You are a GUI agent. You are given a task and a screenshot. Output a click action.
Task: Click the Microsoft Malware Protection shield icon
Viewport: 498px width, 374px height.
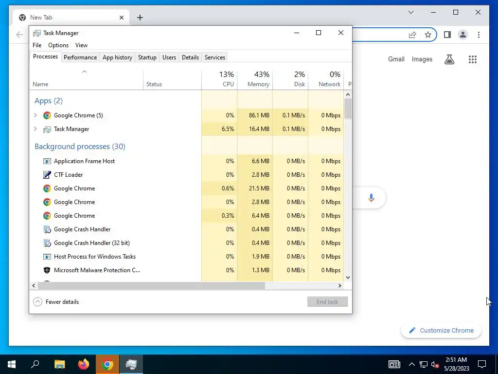click(x=47, y=270)
